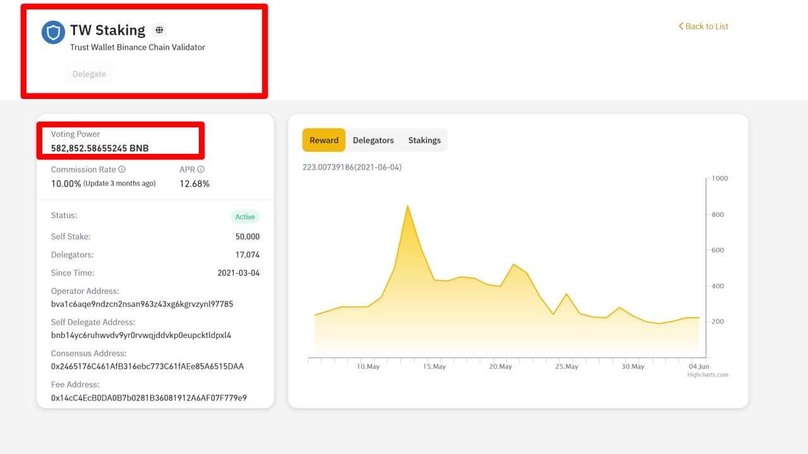Open the globe website icon beside TW Staking

click(160, 30)
